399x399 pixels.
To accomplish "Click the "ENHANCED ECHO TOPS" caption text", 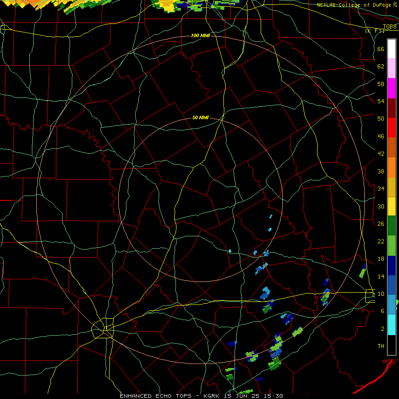I will (156, 396).
